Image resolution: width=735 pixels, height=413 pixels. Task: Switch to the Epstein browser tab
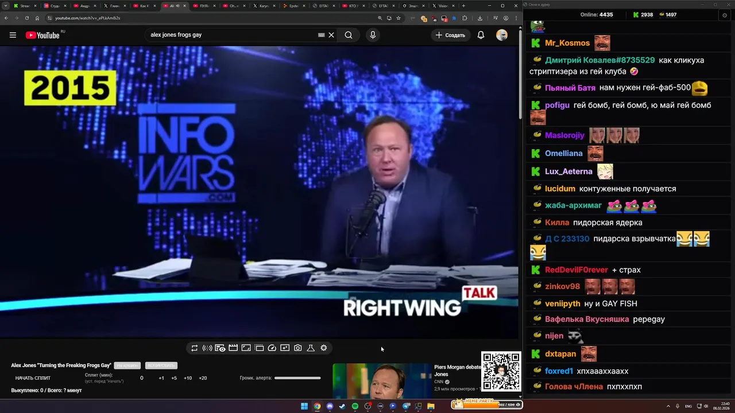click(x=294, y=6)
